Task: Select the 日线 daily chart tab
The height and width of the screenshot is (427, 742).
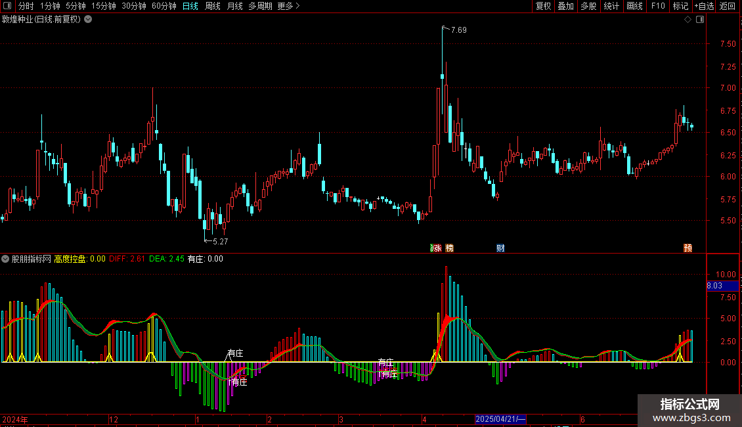Action: click(190, 6)
